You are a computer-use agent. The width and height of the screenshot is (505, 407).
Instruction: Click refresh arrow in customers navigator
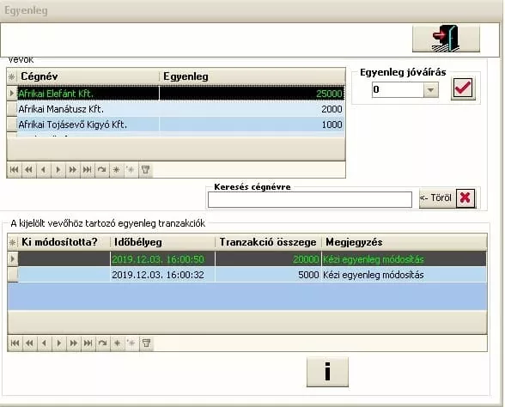point(101,170)
